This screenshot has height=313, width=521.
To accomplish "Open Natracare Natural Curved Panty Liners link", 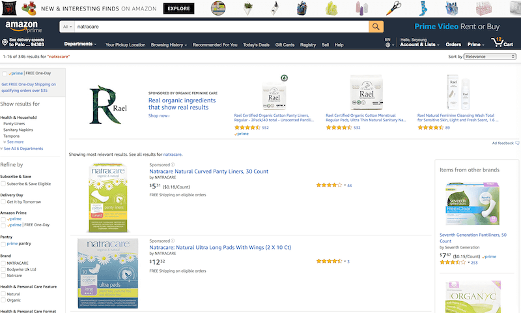I will (208, 171).
